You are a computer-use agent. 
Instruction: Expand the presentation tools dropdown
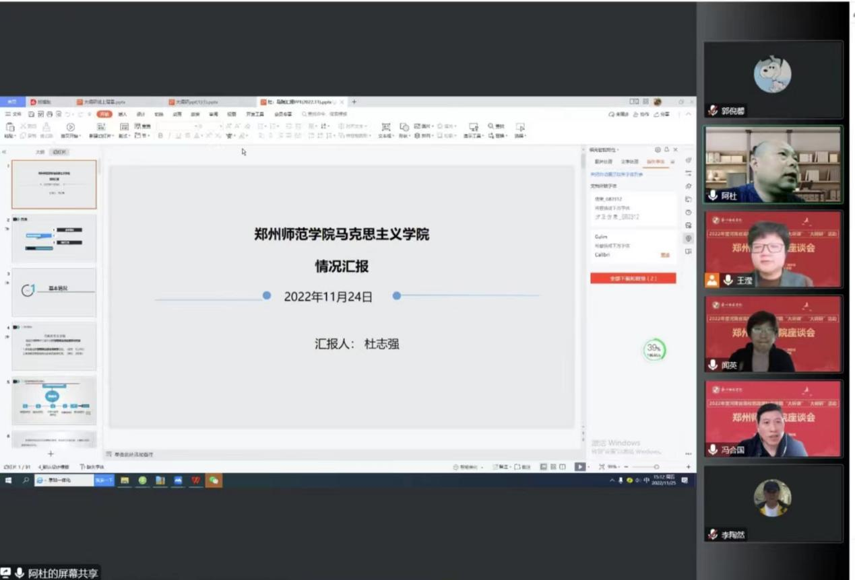tap(473, 136)
